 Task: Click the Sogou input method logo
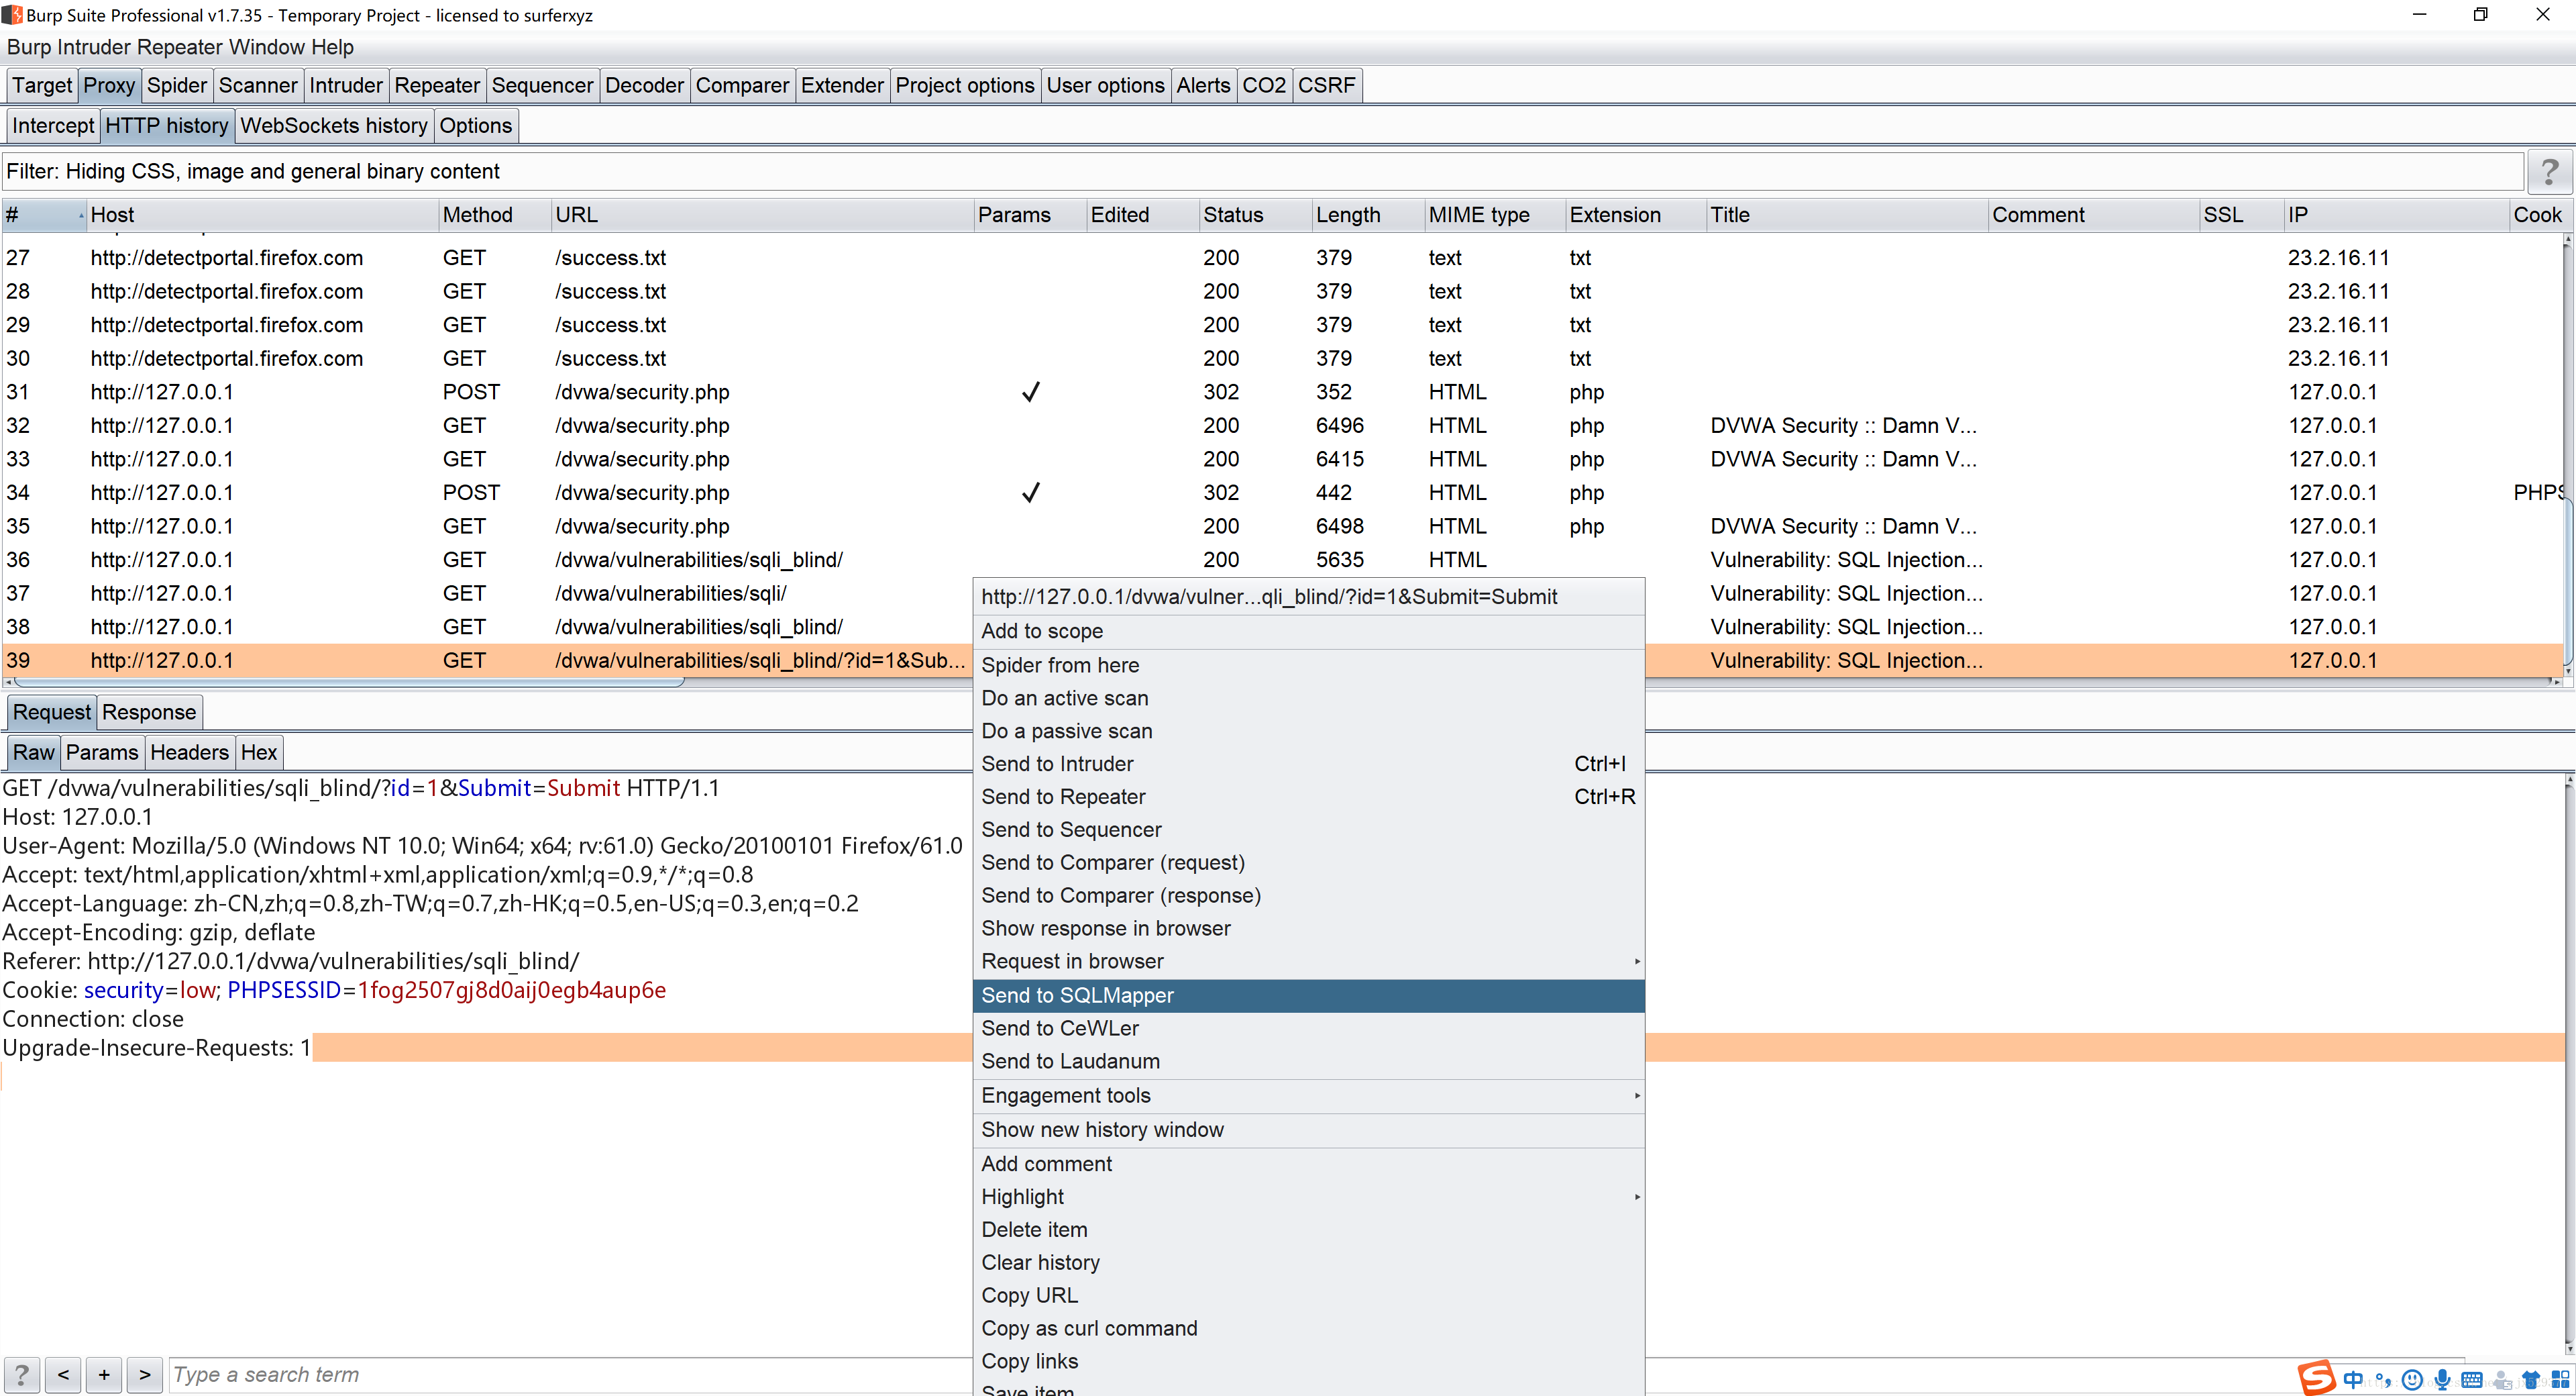point(2316,1378)
